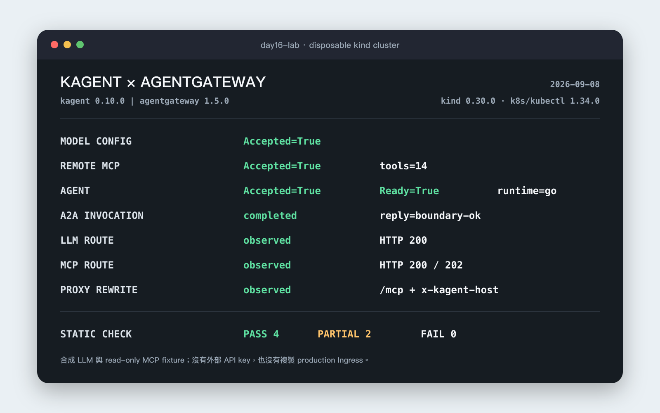
Task: Click observed in the LLM ROUTE row
Action: click(267, 240)
